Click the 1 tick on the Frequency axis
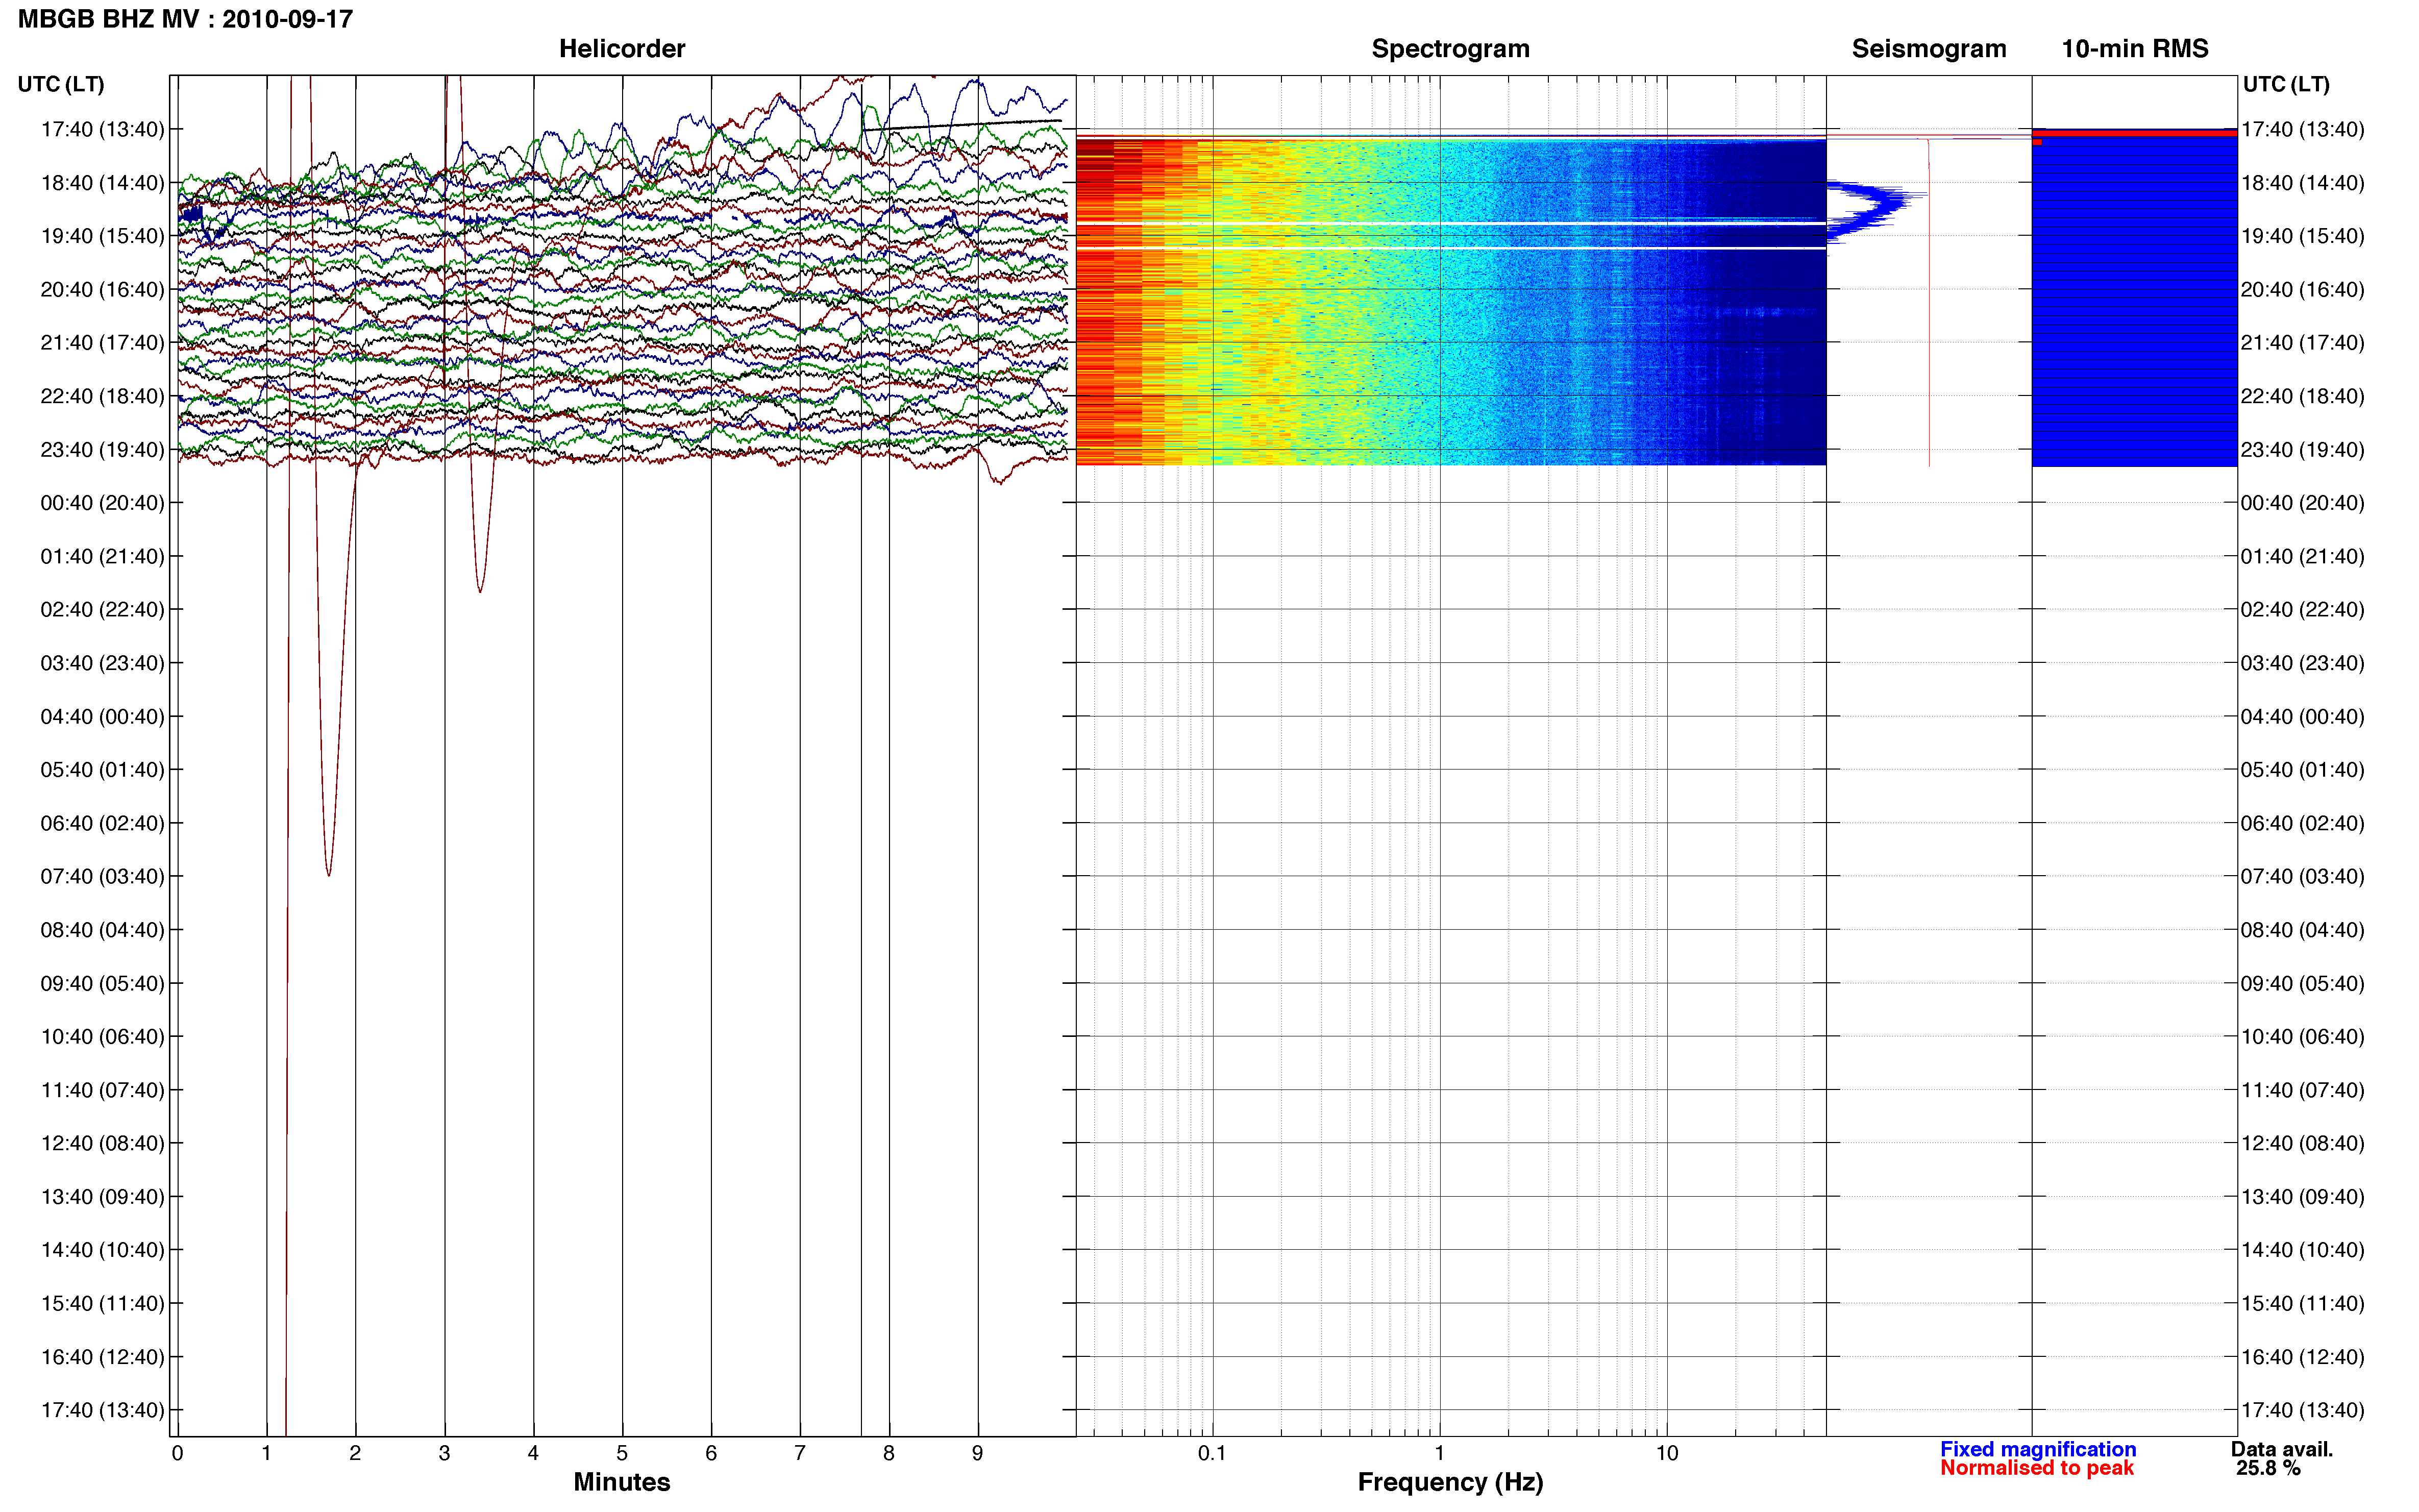Screen dimensions: 2419x1512 [1439, 1453]
